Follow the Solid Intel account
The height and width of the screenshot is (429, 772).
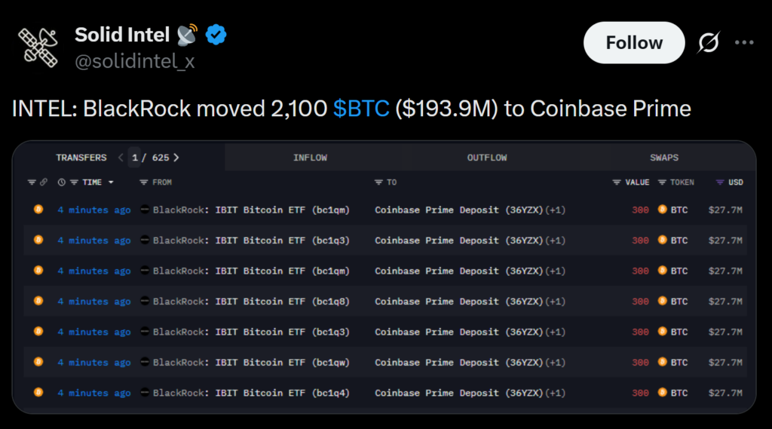point(633,43)
